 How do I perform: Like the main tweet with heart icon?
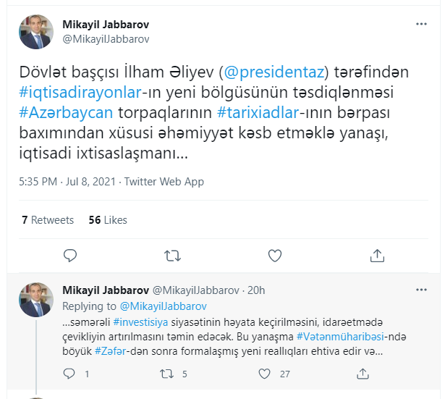tap(275, 256)
